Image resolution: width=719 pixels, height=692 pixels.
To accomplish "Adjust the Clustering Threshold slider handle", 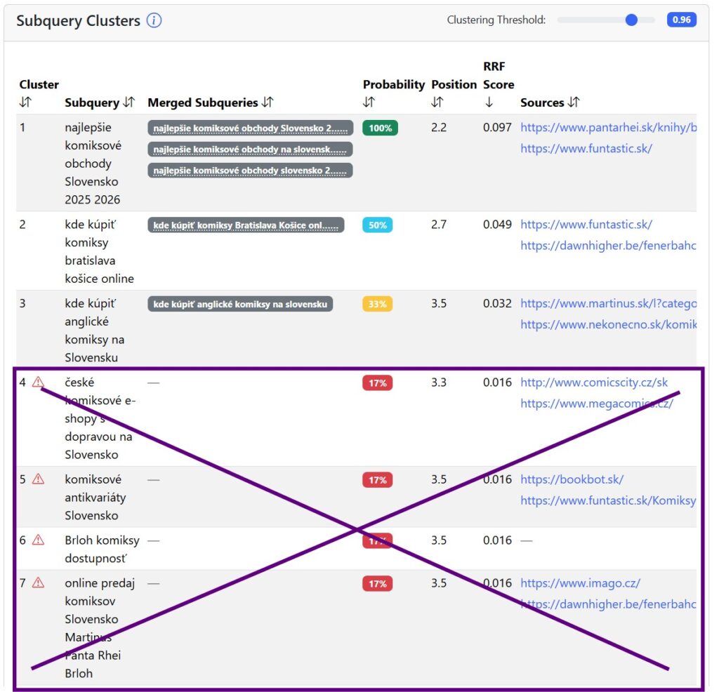I will (631, 20).
